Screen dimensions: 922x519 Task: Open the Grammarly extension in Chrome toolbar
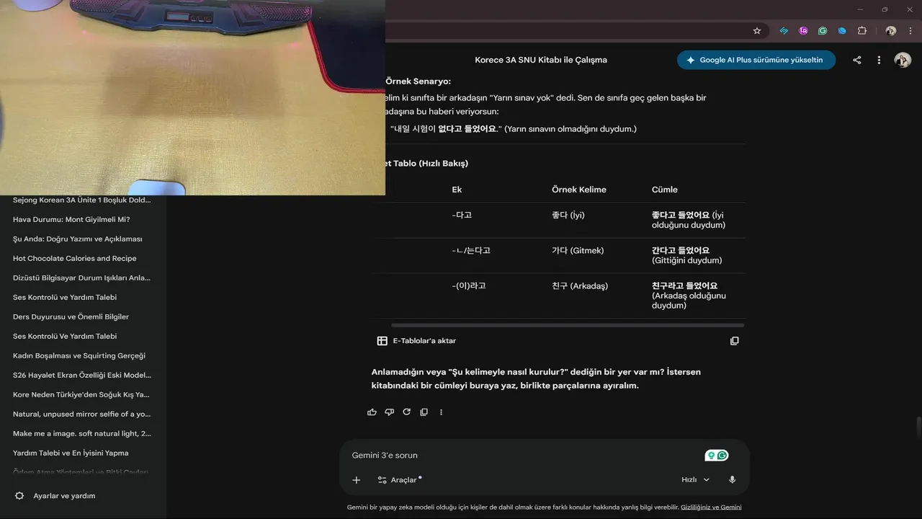click(x=823, y=31)
